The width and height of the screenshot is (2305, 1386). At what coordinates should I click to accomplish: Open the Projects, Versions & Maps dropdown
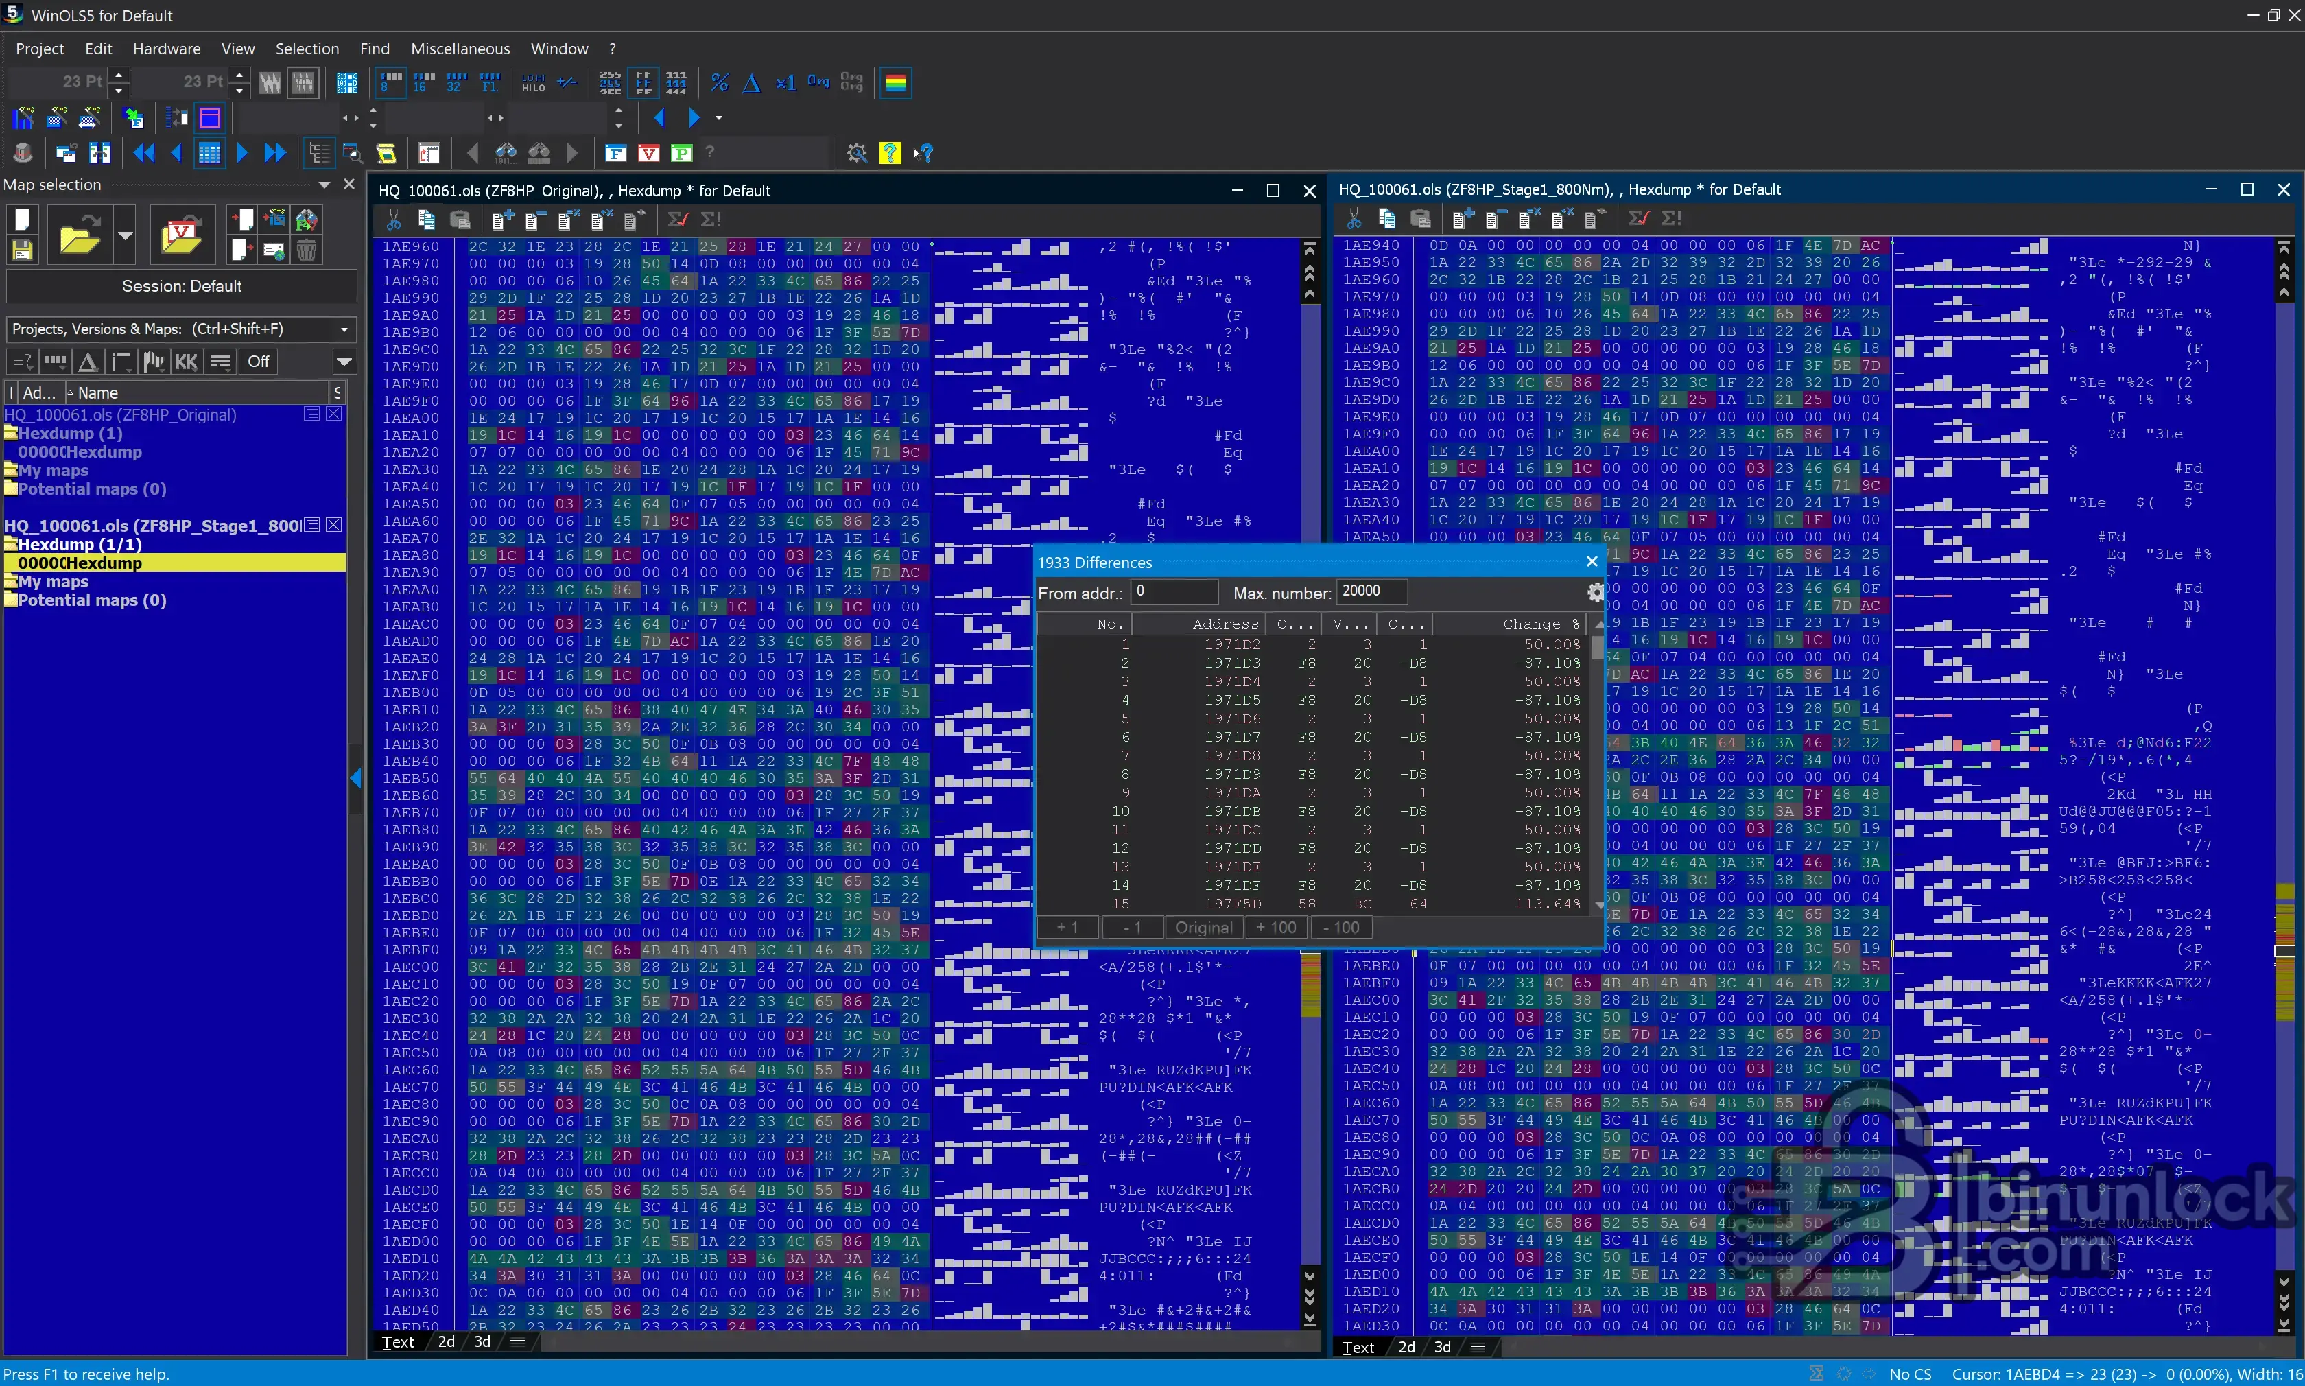click(x=344, y=329)
